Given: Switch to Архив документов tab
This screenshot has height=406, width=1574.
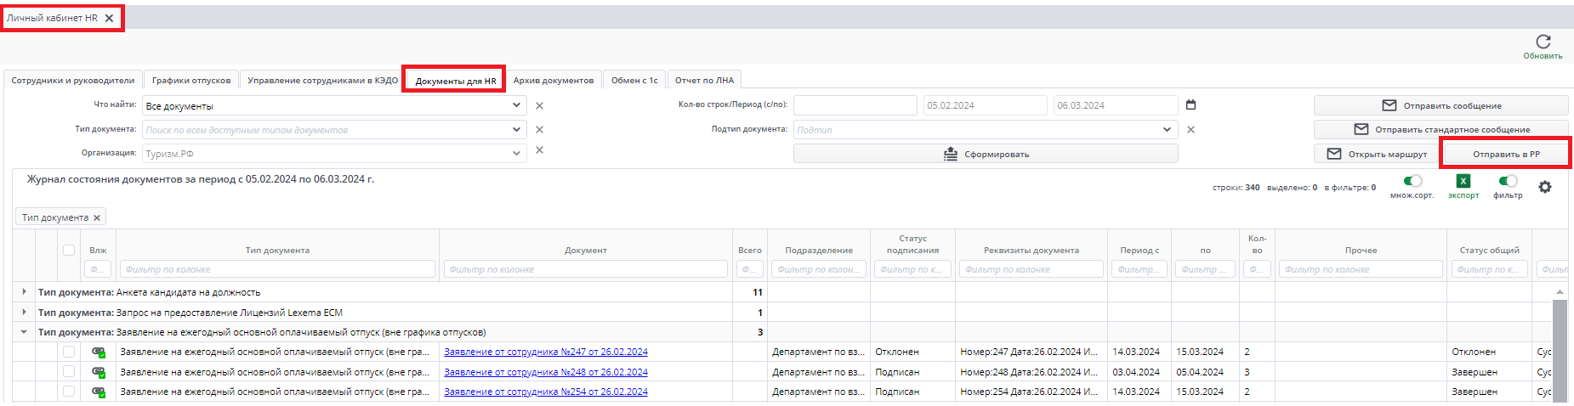Looking at the screenshot, I should 553,81.
